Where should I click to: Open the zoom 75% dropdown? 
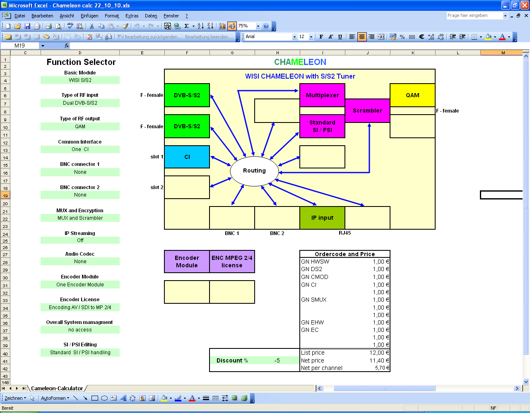258,26
